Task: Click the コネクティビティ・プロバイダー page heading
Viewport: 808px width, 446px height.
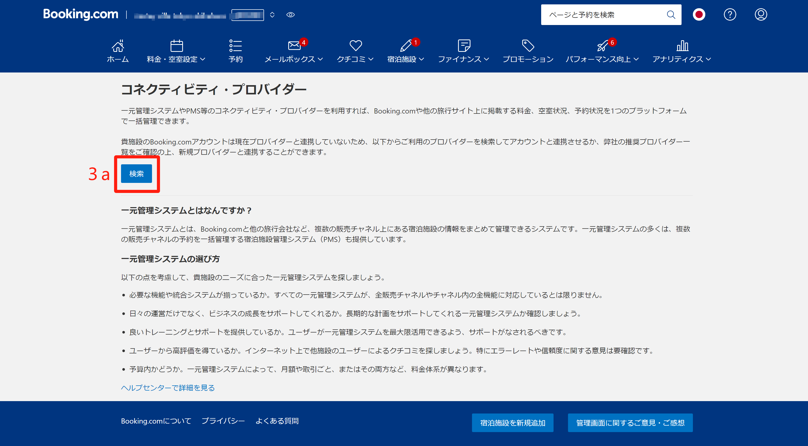Action: 214,90
